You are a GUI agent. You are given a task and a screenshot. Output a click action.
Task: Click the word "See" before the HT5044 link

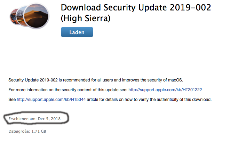pyautogui.click(x=12, y=100)
